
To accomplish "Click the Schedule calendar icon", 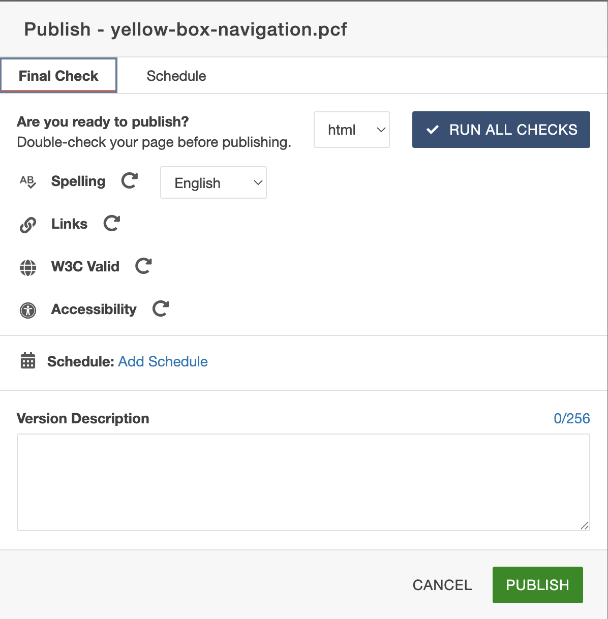I will pyautogui.click(x=28, y=360).
